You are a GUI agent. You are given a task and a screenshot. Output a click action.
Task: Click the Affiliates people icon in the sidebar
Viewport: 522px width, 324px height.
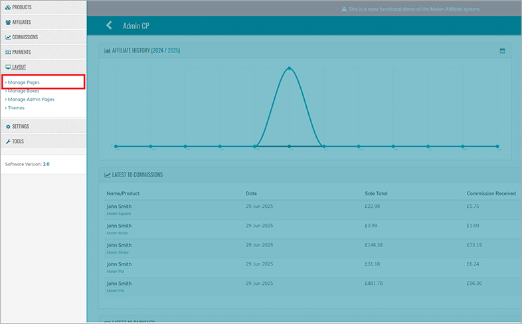click(x=8, y=22)
